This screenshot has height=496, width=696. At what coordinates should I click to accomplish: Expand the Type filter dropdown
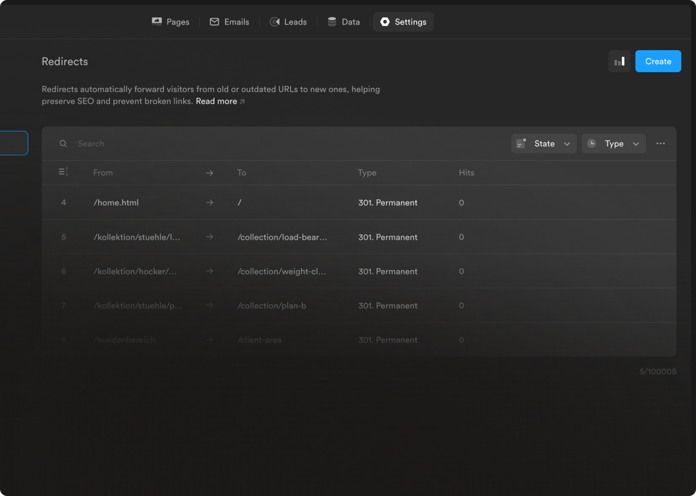click(x=613, y=143)
